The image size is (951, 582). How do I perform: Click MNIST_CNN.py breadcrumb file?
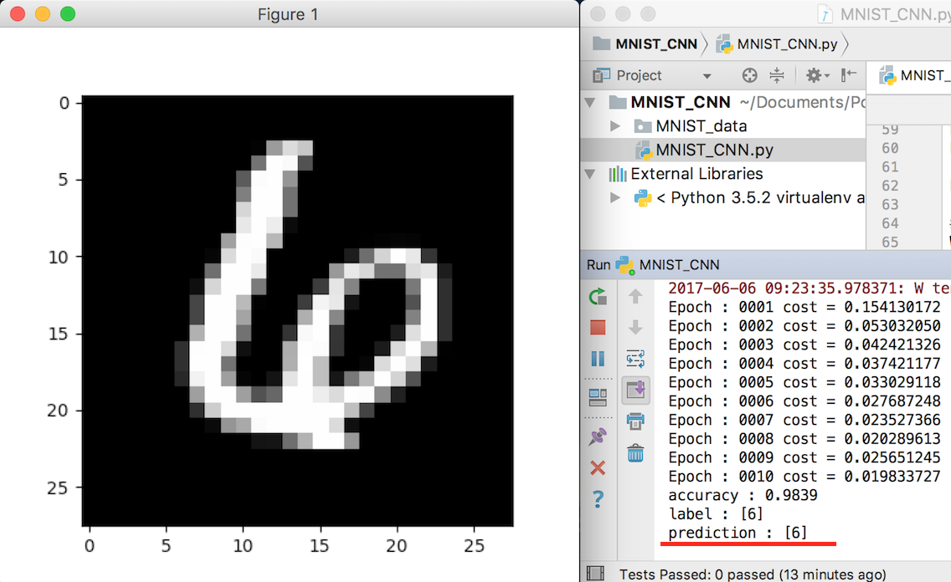click(777, 44)
